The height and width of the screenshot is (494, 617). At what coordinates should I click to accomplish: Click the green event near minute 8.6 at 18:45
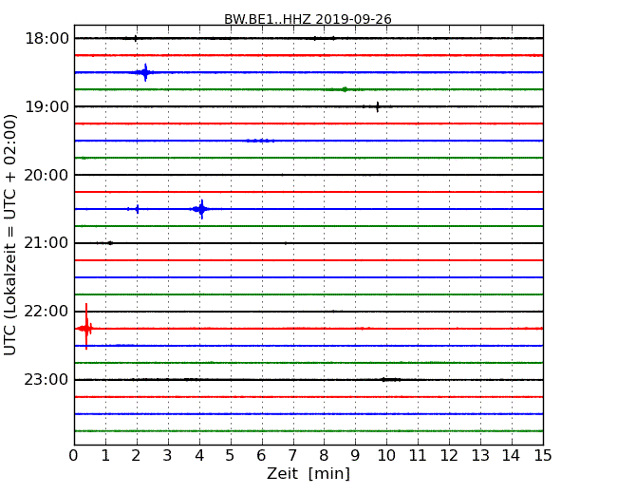coord(345,89)
